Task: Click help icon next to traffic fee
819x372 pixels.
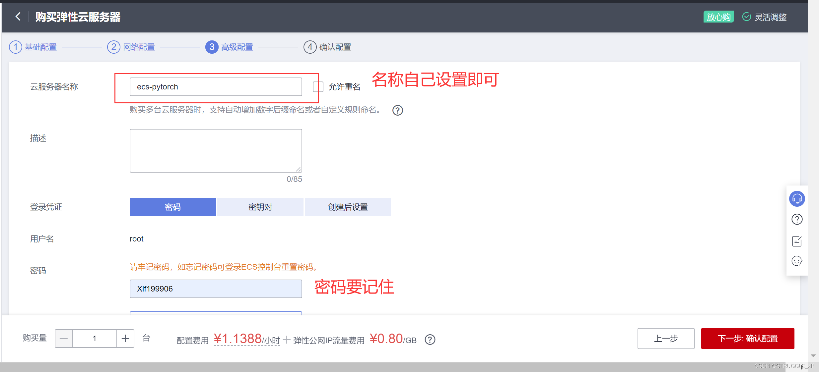Action: pos(430,340)
